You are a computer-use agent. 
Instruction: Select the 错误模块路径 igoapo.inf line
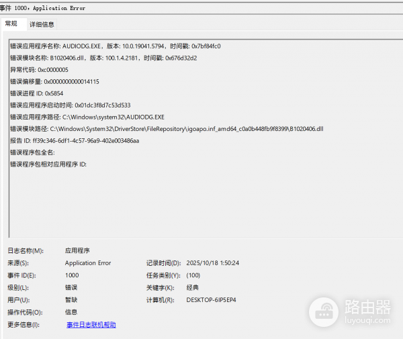[x=167, y=129]
